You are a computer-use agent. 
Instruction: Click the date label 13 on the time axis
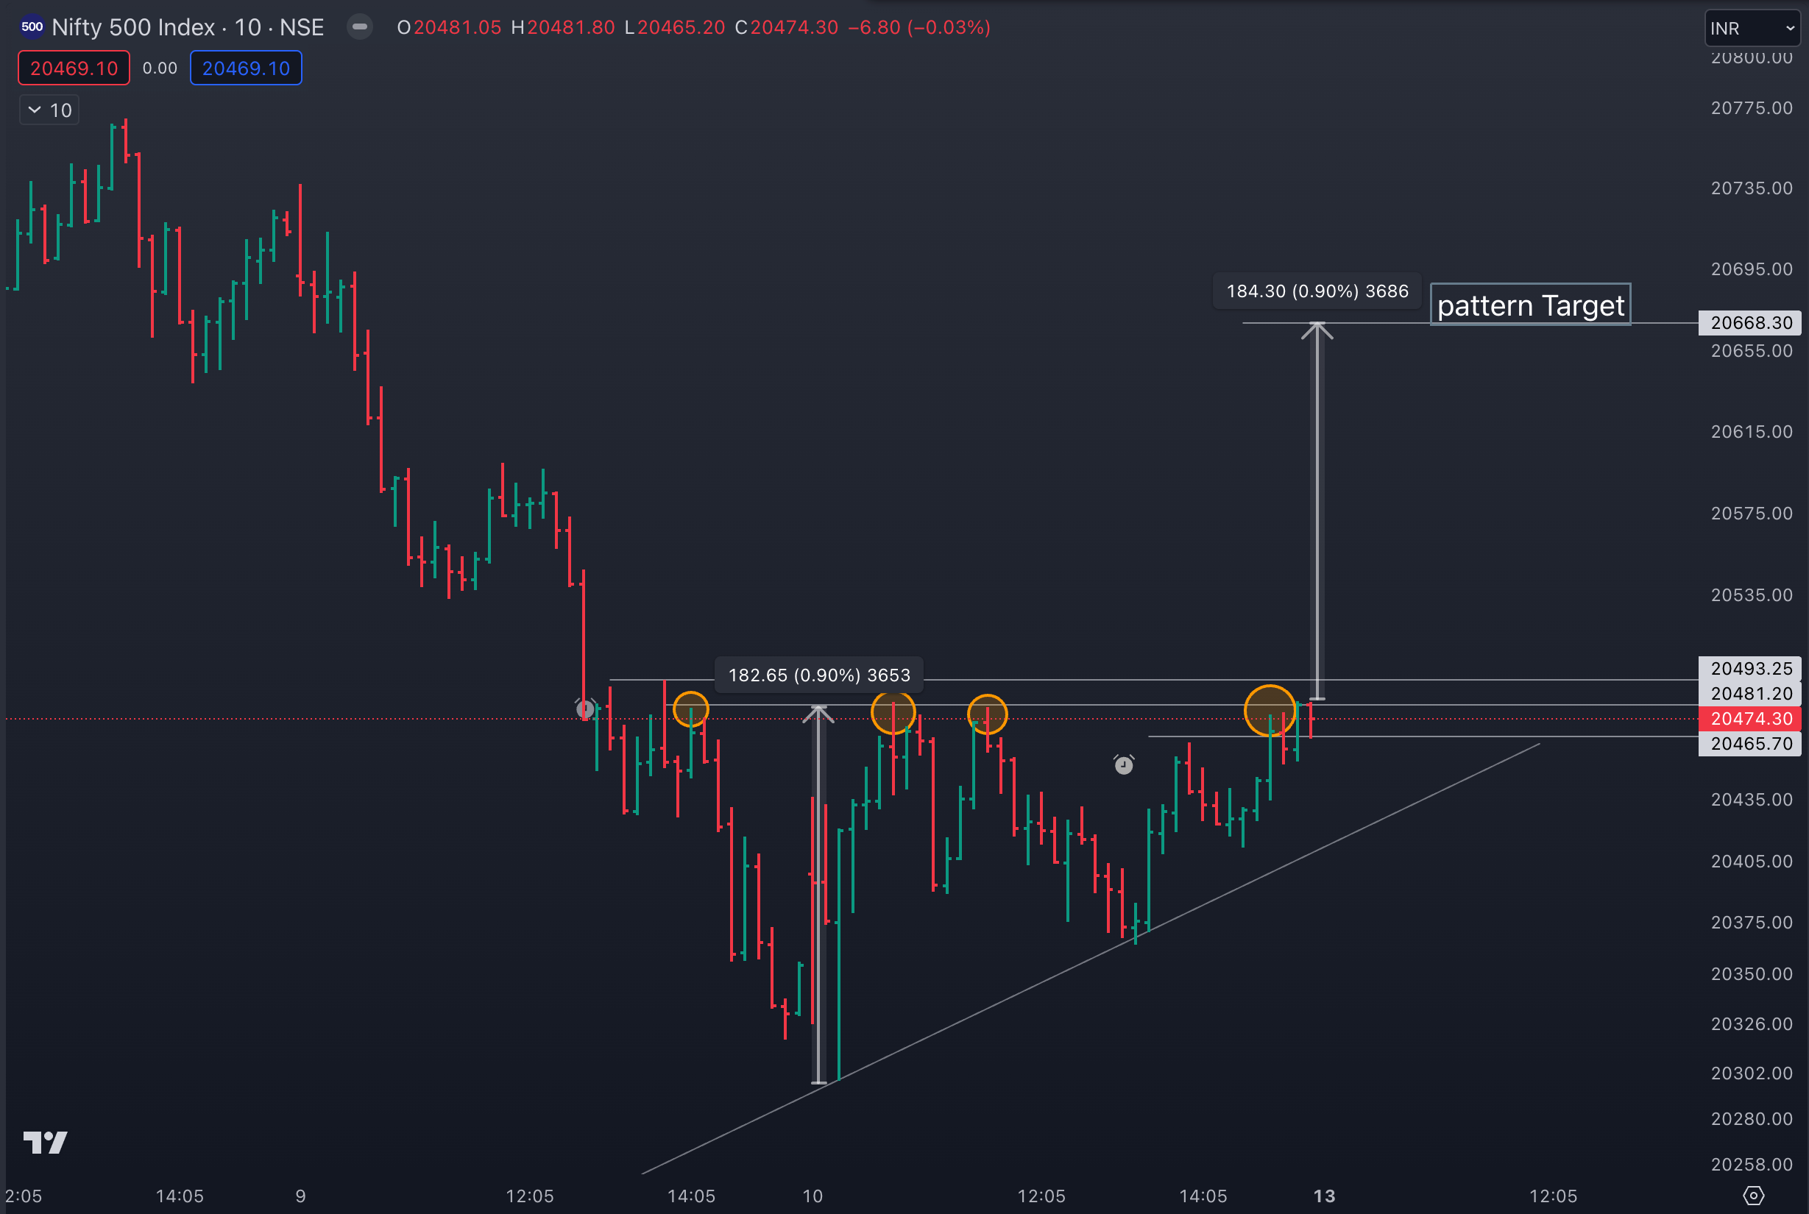click(x=1323, y=1196)
